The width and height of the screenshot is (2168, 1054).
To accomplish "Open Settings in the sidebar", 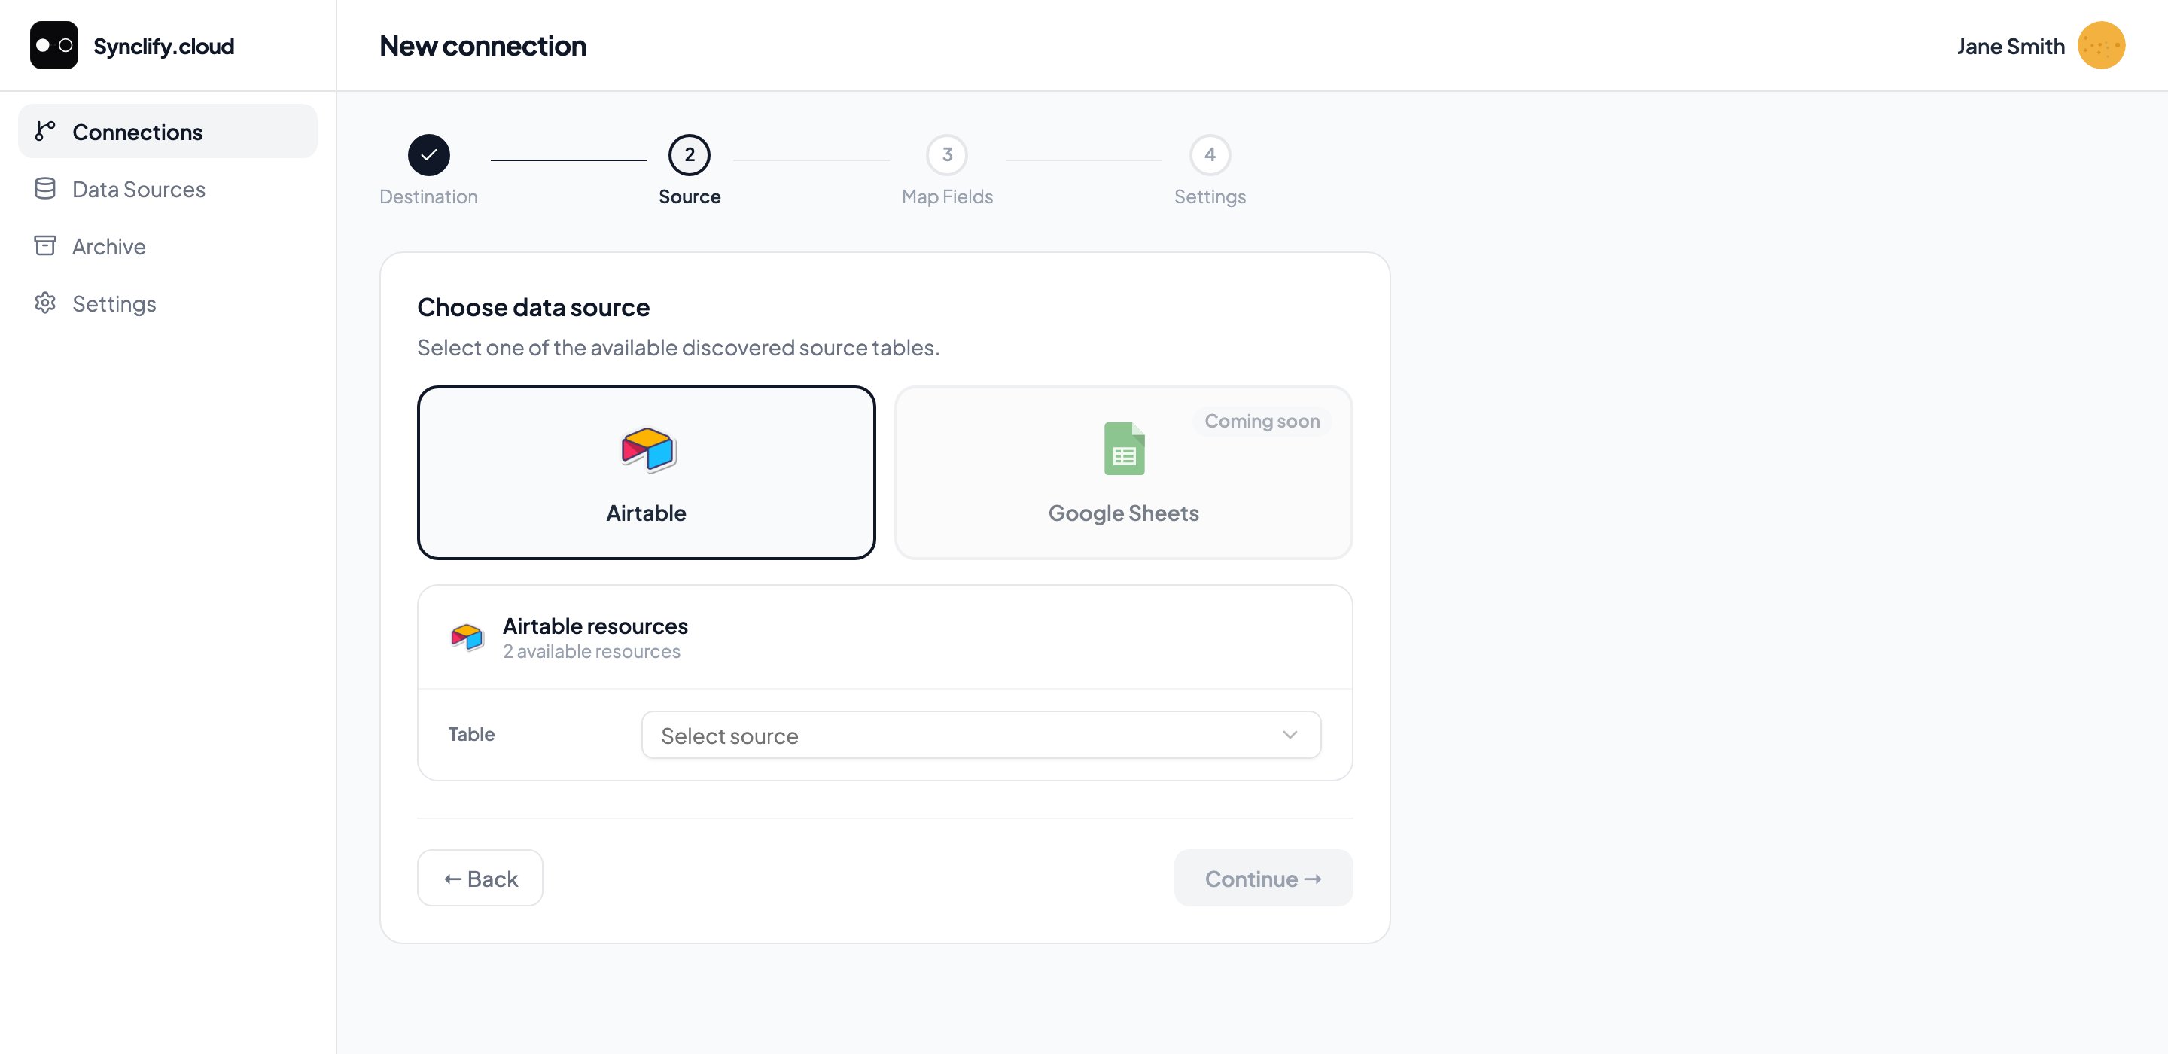I will [167, 303].
